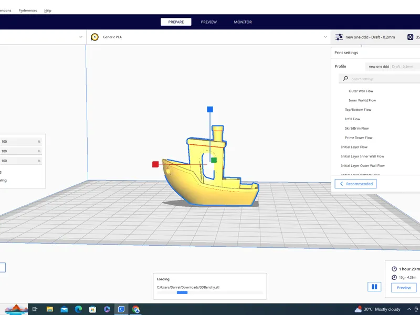
Task: Open the Mail app on the taskbar
Action: (64, 309)
